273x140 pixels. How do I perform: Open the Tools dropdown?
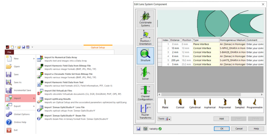coord(164,119)
